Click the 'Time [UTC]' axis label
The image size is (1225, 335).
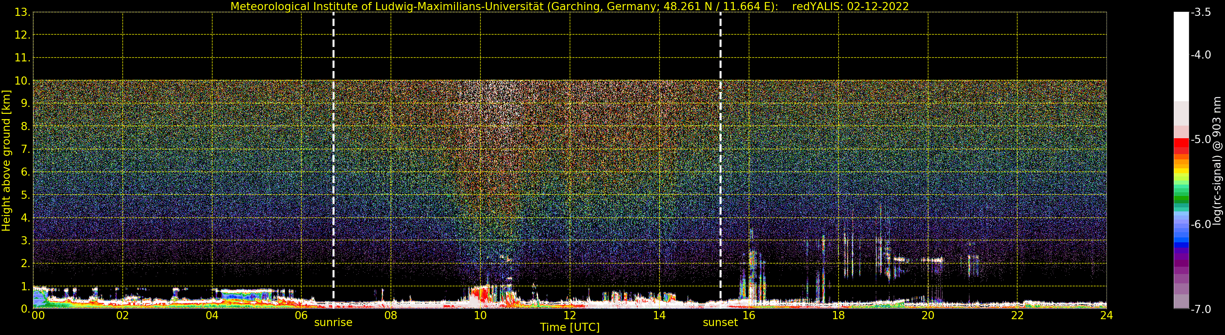point(569,327)
